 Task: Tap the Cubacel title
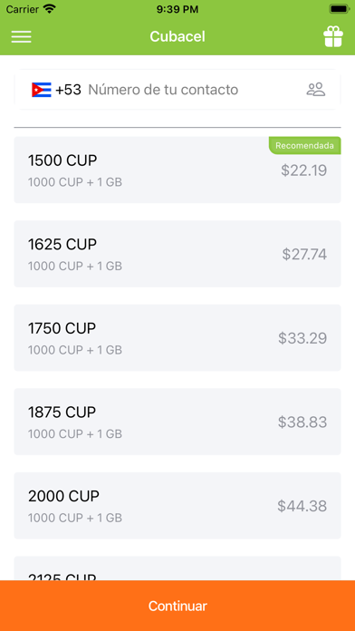click(x=177, y=36)
